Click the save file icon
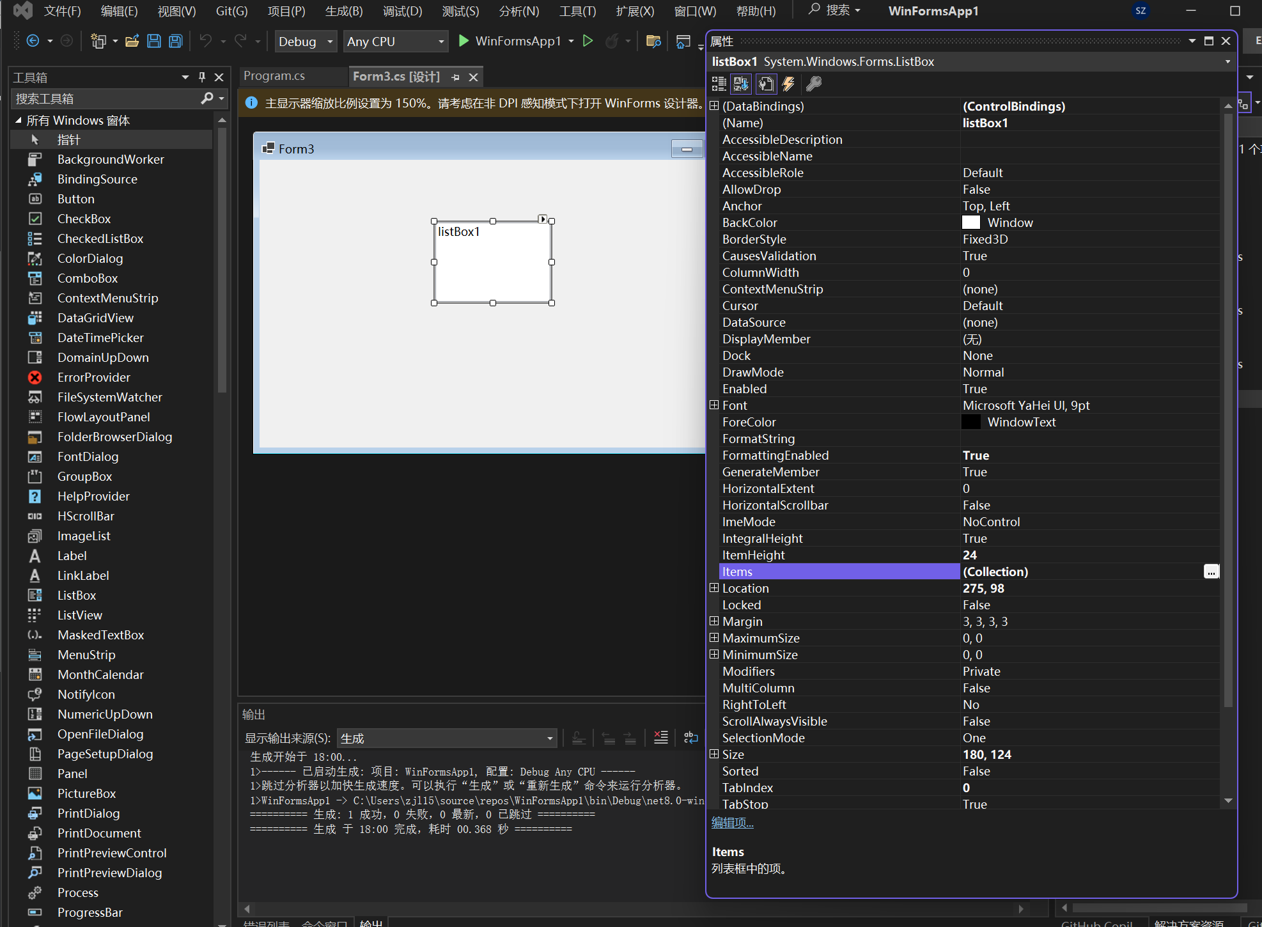1262x927 pixels. point(154,41)
